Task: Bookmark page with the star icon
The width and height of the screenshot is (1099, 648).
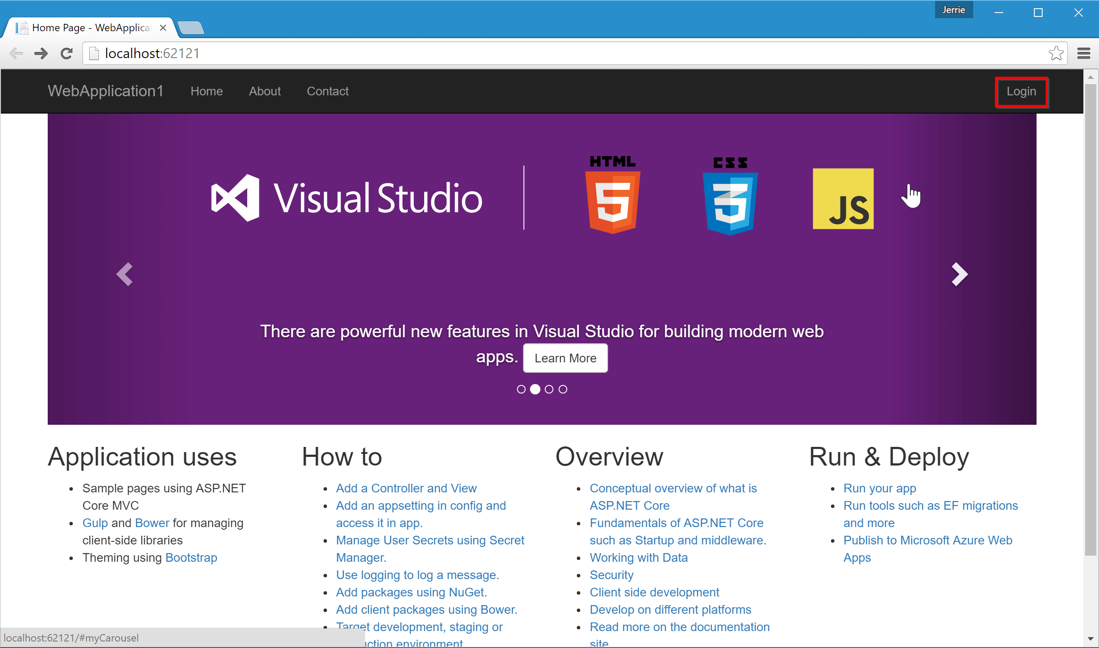Action: click(1055, 53)
